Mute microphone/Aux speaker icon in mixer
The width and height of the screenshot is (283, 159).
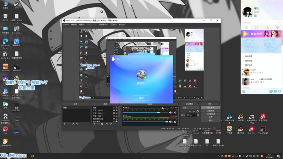171,122
